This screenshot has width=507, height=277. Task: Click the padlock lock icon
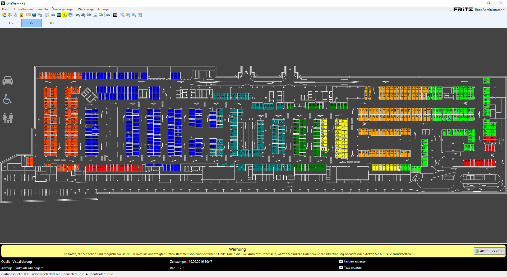pos(21,15)
